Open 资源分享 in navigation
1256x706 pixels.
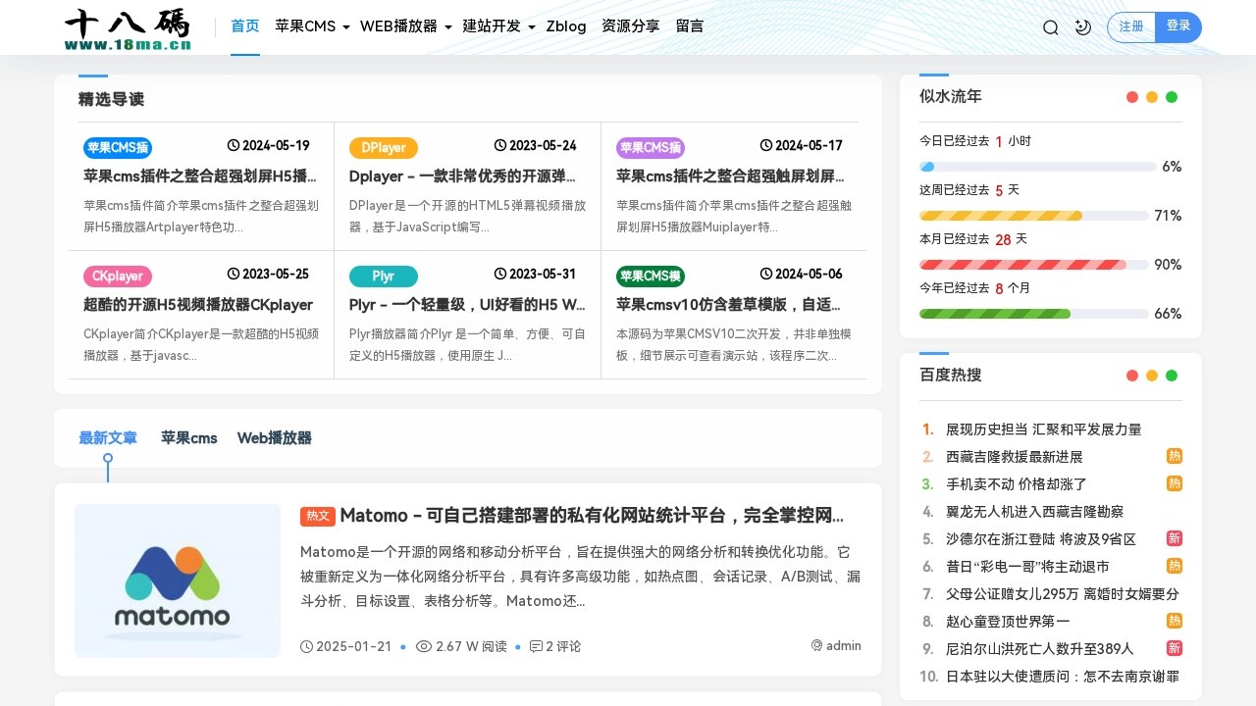(630, 26)
